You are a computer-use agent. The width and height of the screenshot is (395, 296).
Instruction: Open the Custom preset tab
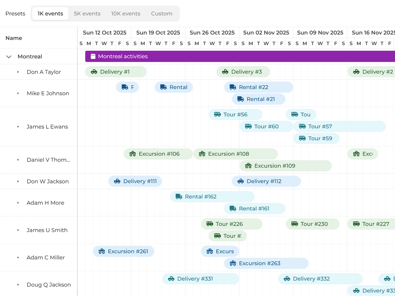[162, 13]
